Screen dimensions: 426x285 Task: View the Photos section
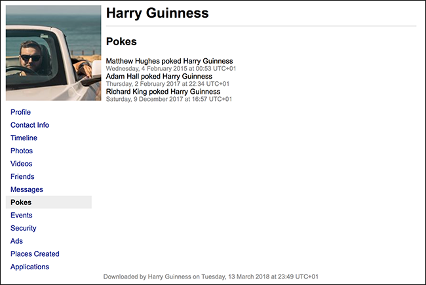(22, 151)
